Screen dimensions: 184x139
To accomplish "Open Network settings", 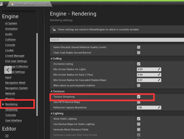I will [10, 93].
